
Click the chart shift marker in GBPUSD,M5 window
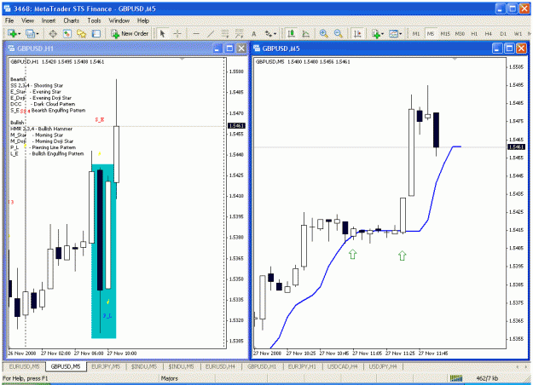(x=455, y=59)
